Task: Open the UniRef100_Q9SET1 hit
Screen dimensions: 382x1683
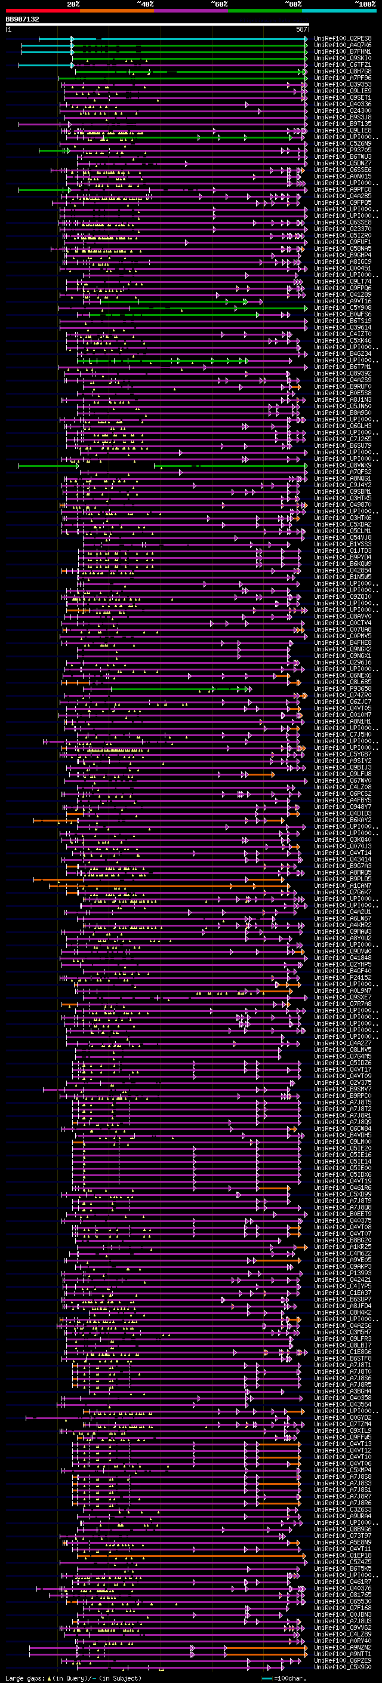Action: point(342,97)
